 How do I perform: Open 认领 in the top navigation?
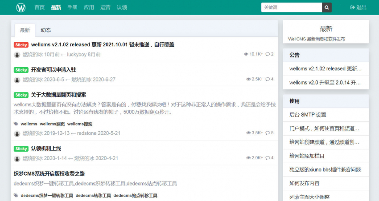[122, 8]
